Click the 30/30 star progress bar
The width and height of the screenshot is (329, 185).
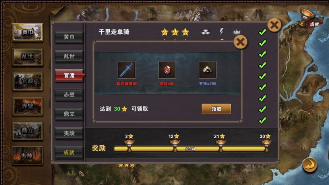[190, 149]
